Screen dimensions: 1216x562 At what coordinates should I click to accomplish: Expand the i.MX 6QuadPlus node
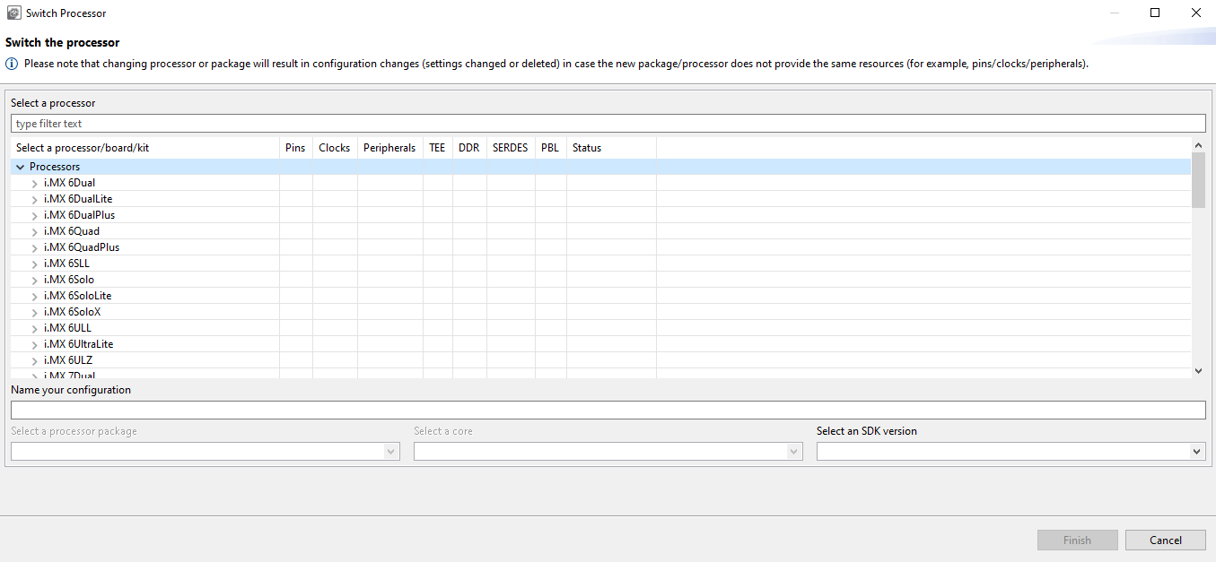tap(34, 247)
